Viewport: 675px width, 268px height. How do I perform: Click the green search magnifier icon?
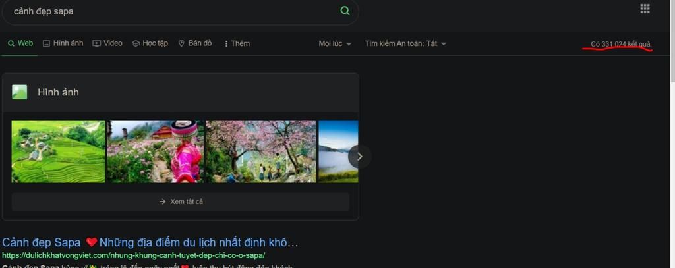pyautogui.click(x=345, y=11)
